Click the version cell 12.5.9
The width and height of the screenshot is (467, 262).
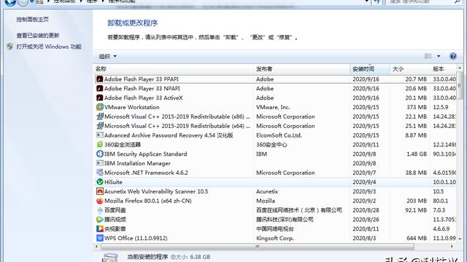(440, 107)
